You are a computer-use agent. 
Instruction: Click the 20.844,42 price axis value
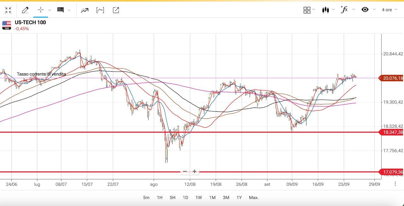coord(393,54)
